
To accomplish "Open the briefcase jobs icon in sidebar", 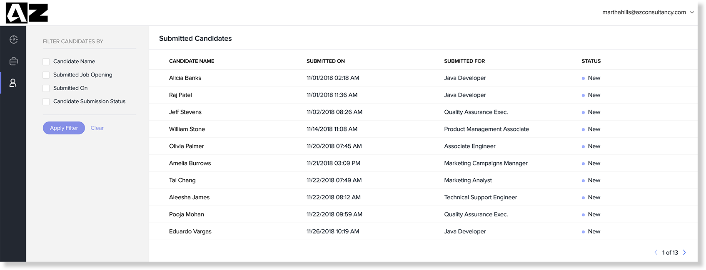I will [x=14, y=61].
